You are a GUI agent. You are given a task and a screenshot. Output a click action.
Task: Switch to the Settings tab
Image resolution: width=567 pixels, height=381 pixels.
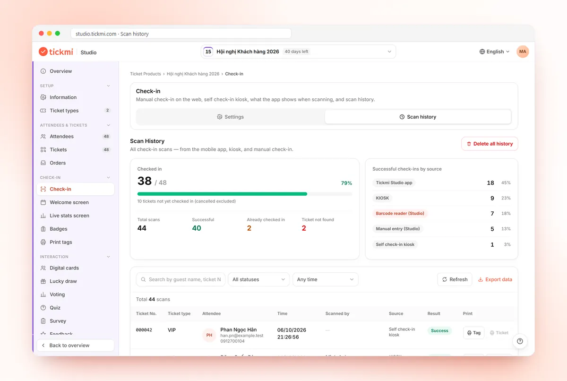coord(231,117)
